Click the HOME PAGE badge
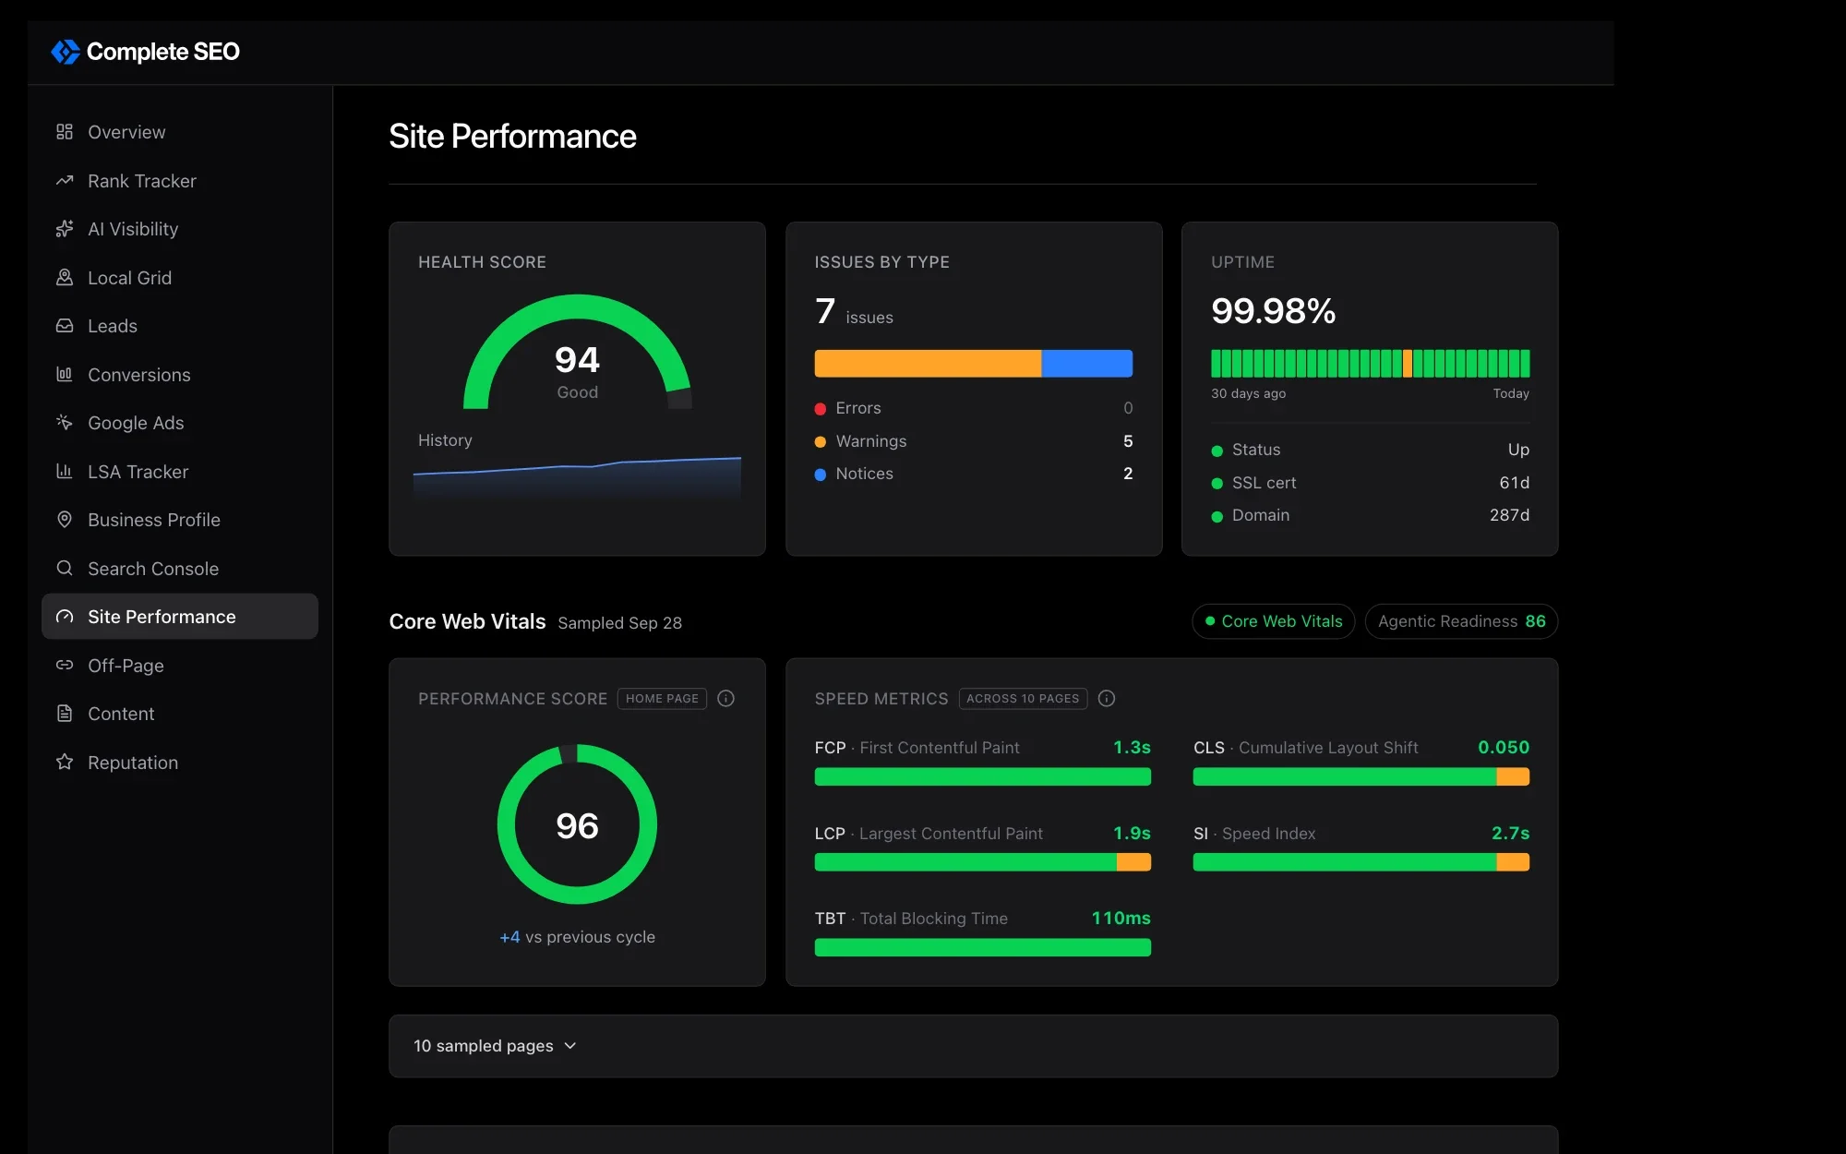This screenshot has height=1154, width=1846. pyautogui.click(x=662, y=699)
